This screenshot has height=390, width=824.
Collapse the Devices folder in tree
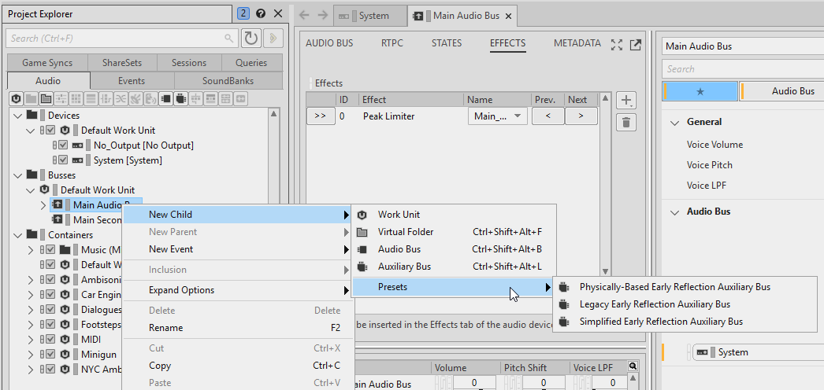(18, 116)
